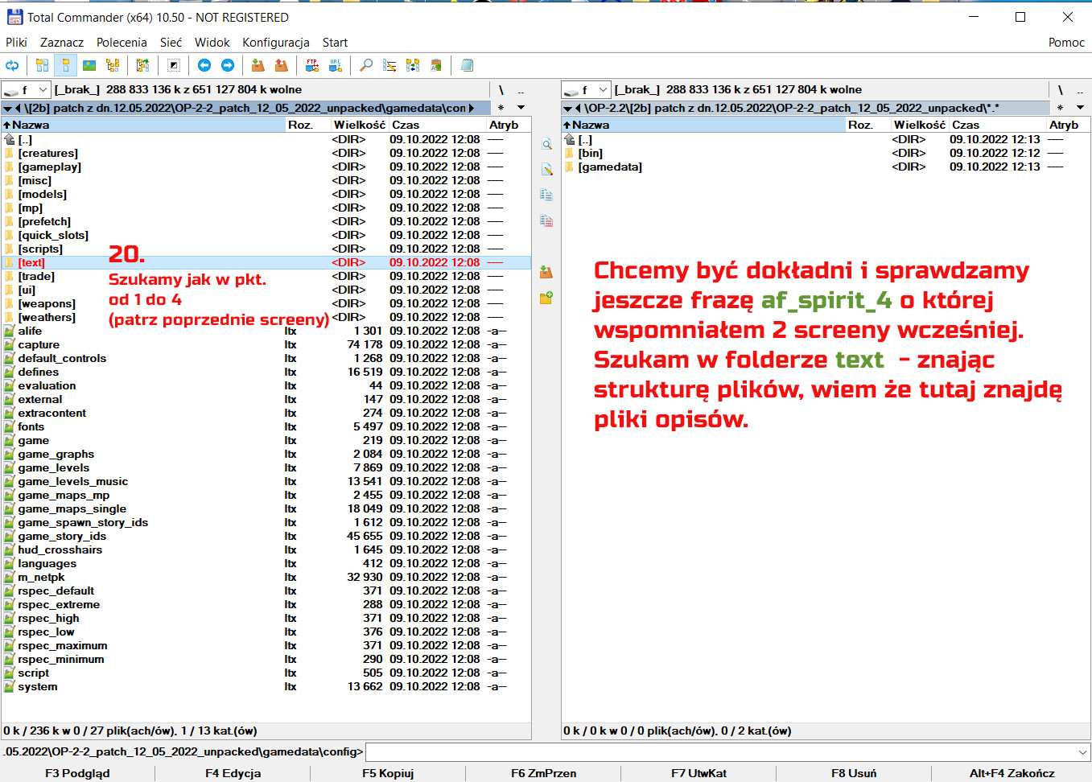Viewport: 1092px width, 782px height.
Task: Switch to brief view mode icon
Action: pos(42,65)
